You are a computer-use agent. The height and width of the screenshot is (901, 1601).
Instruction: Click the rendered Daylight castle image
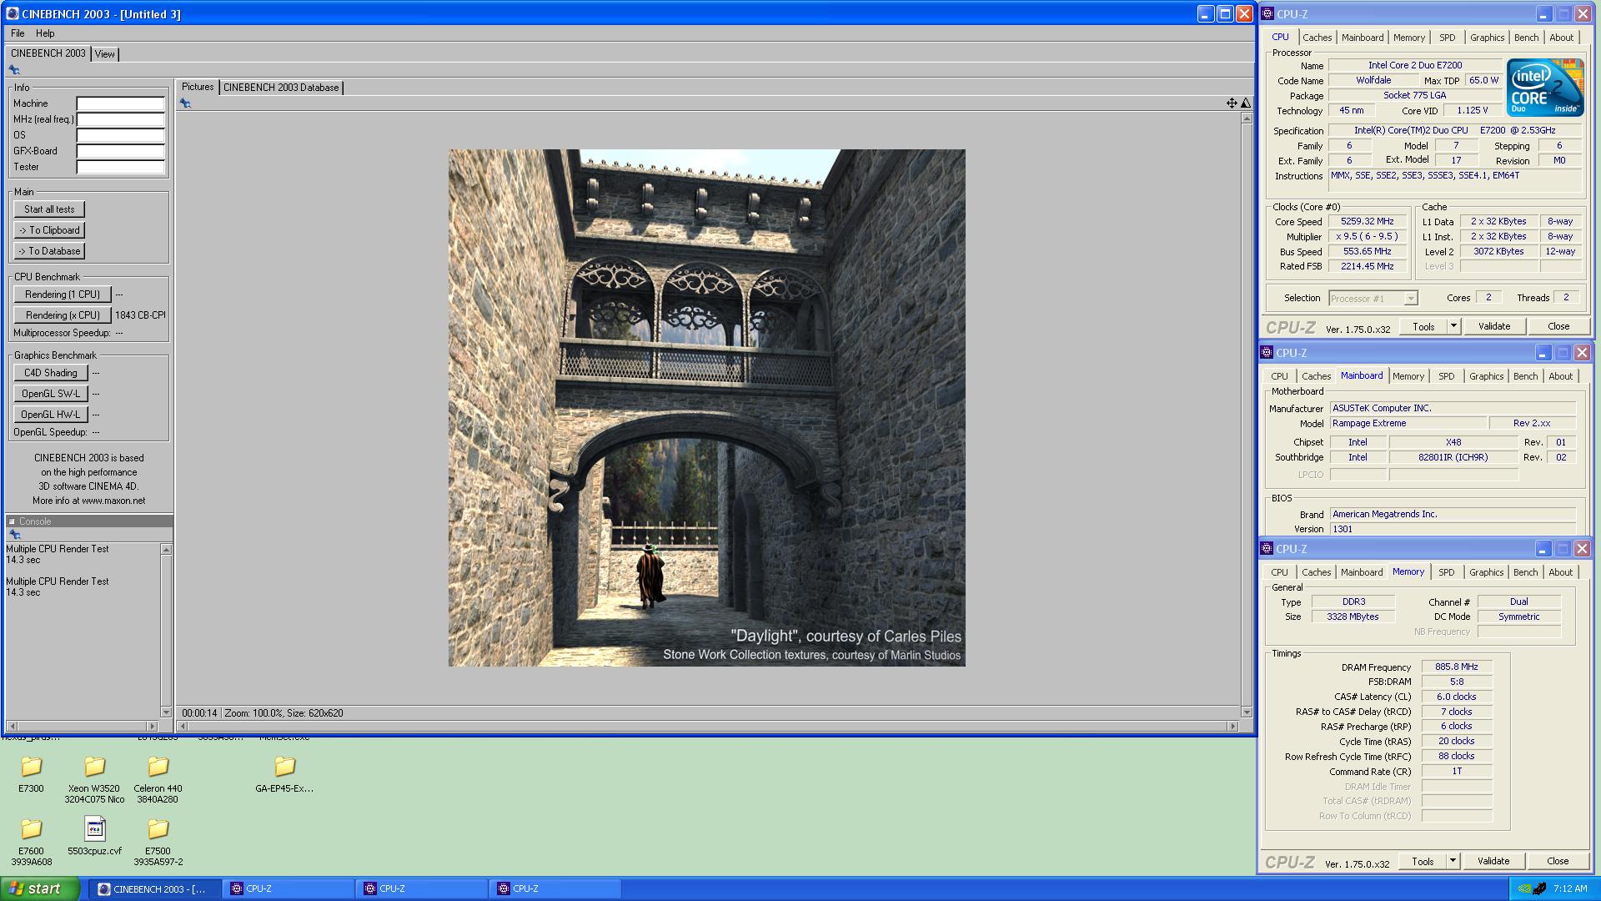tap(706, 408)
